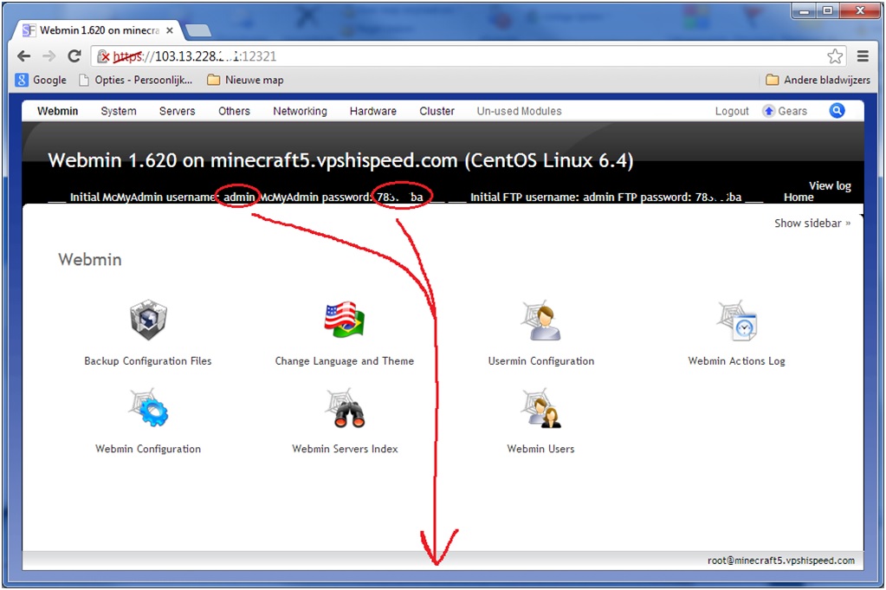Viewport: 886px width, 590px height.
Task: Click Change Language and Theme label
Action: point(344,361)
